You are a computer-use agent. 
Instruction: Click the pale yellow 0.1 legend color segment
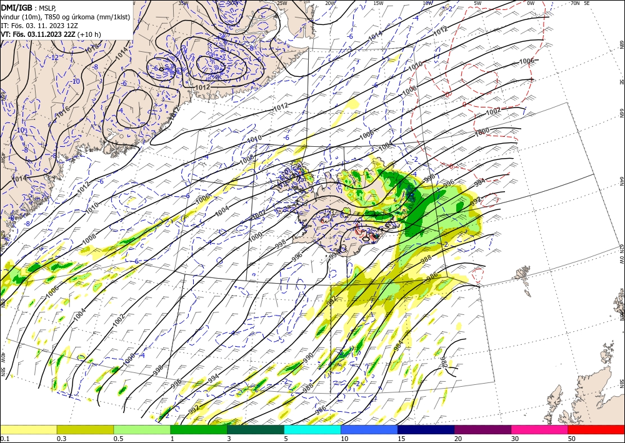pos(28,429)
